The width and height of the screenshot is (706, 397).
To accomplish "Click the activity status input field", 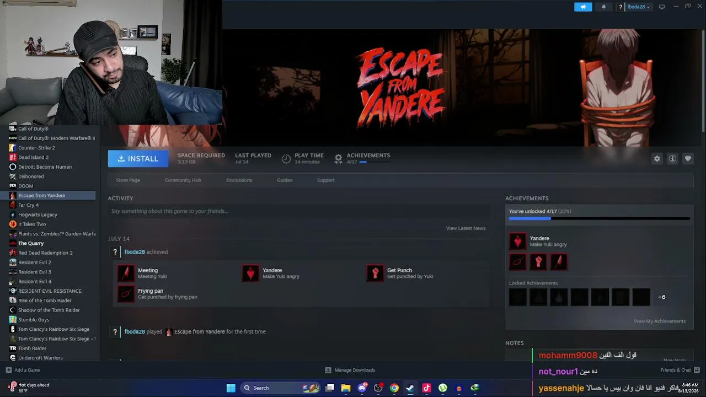I will [299, 211].
